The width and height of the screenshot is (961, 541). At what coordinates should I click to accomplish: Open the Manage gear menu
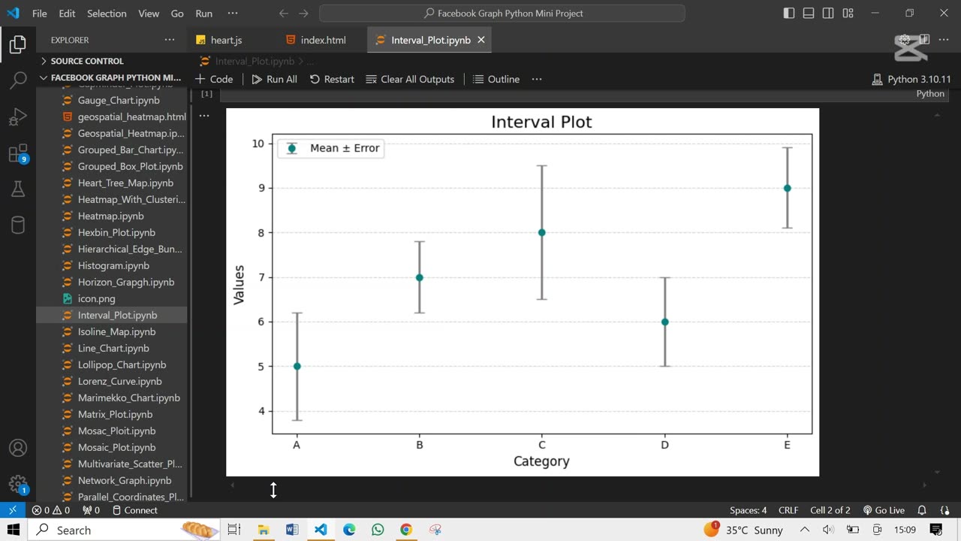pos(18,483)
